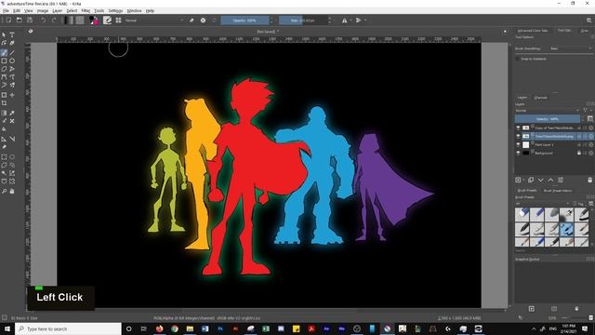Hide the Background layer
595x335 pixels.
coord(519,153)
